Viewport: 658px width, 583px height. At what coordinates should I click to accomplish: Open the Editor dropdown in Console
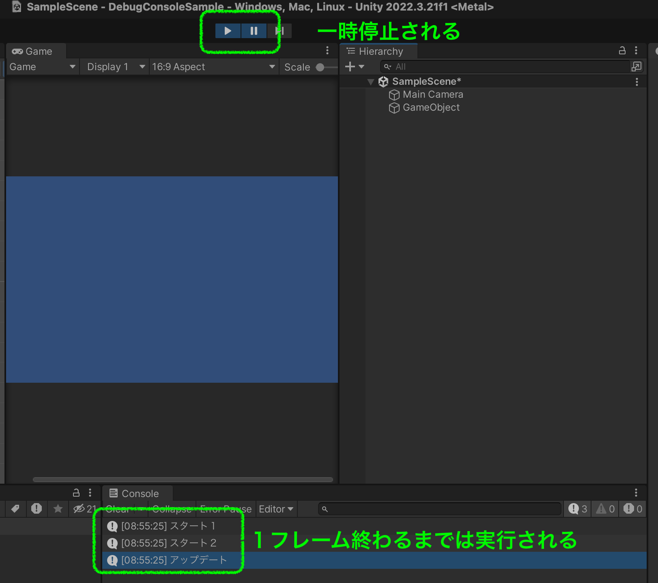click(x=276, y=509)
